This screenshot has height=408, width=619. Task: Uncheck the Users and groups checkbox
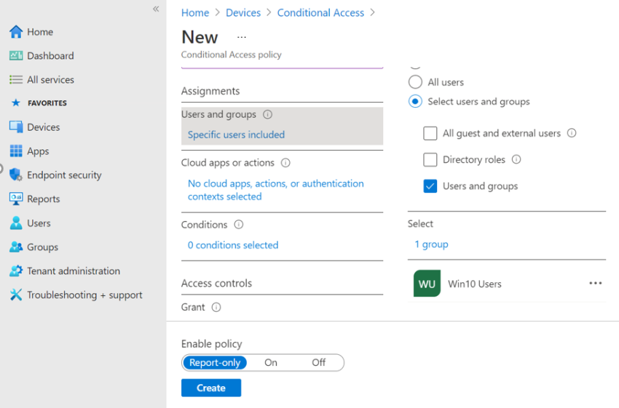click(430, 186)
